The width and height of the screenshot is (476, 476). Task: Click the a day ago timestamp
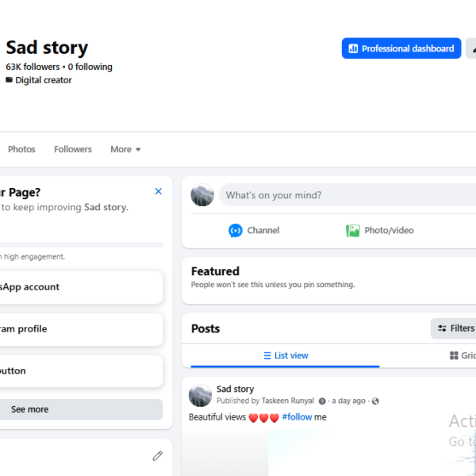(x=348, y=401)
